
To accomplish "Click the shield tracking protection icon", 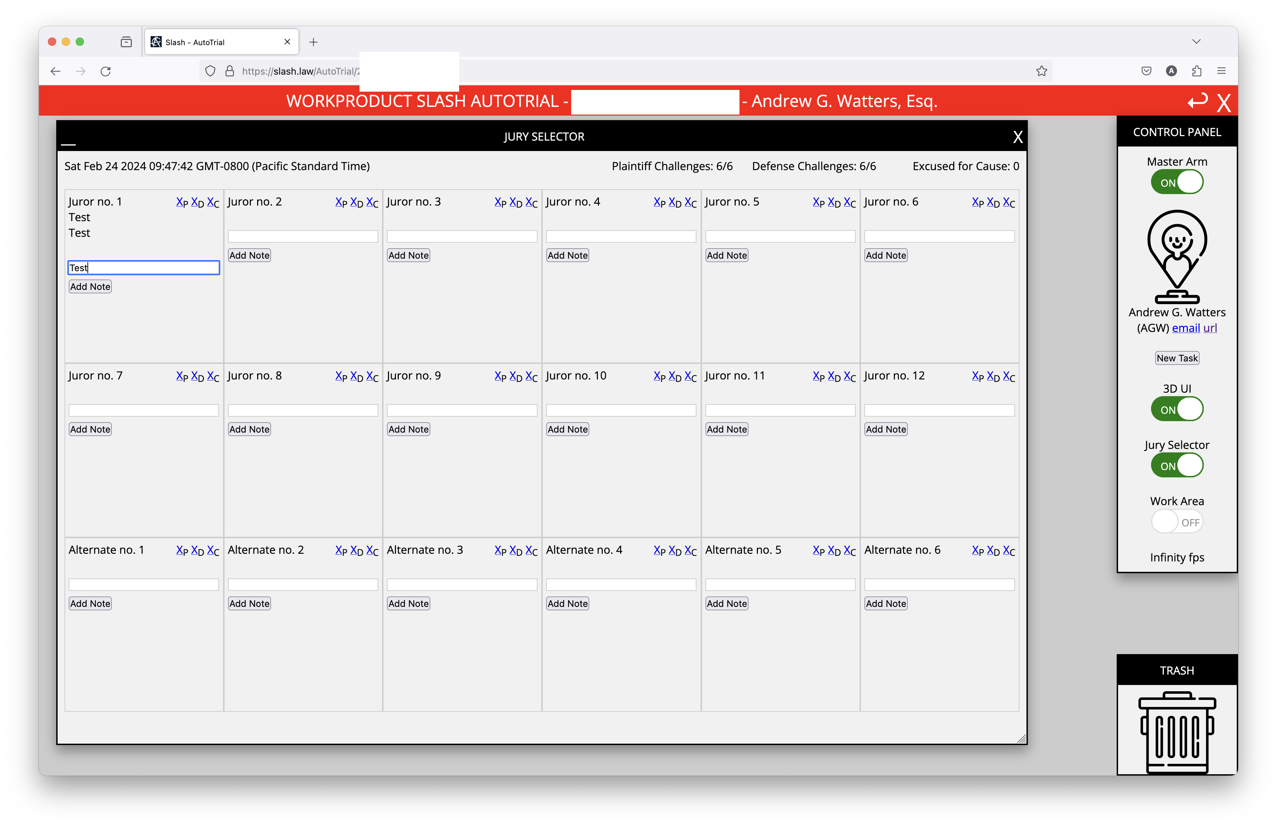I will (x=210, y=71).
